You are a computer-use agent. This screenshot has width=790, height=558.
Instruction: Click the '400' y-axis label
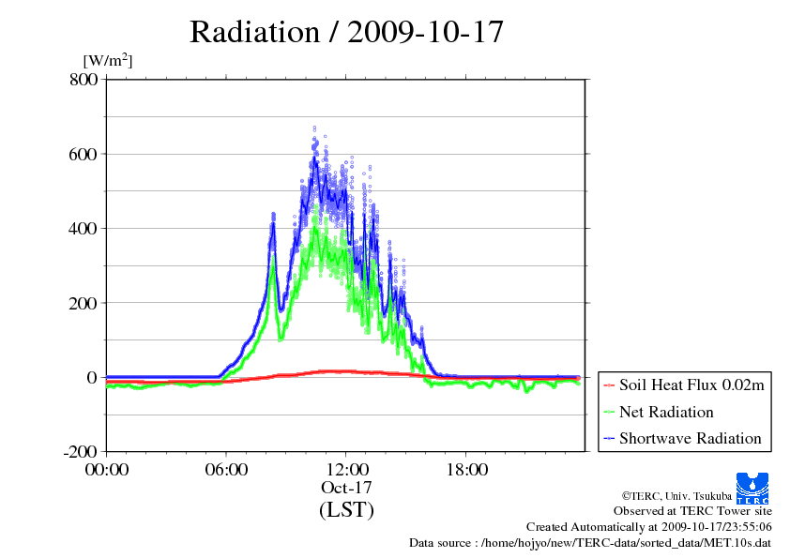point(84,229)
